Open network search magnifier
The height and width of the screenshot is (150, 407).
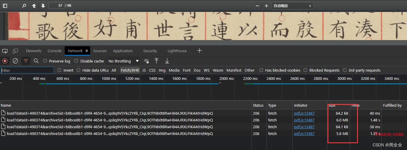(36, 61)
